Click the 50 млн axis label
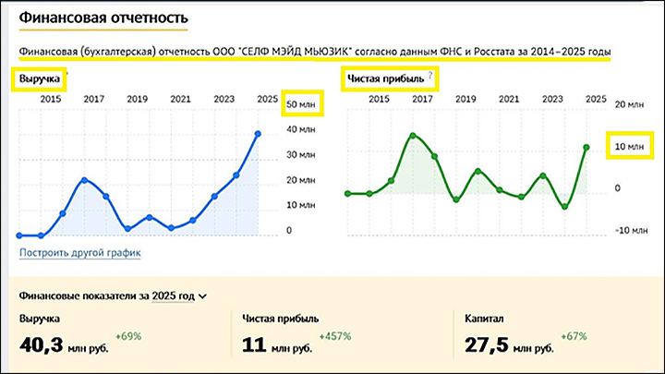The width and height of the screenshot is (665, 374). point(304,104)
